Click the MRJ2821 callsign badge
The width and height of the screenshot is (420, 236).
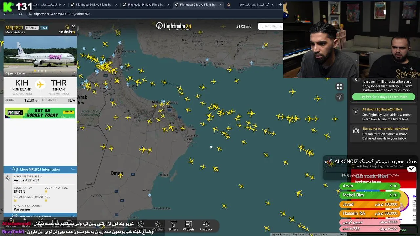(x=32, y=28)
